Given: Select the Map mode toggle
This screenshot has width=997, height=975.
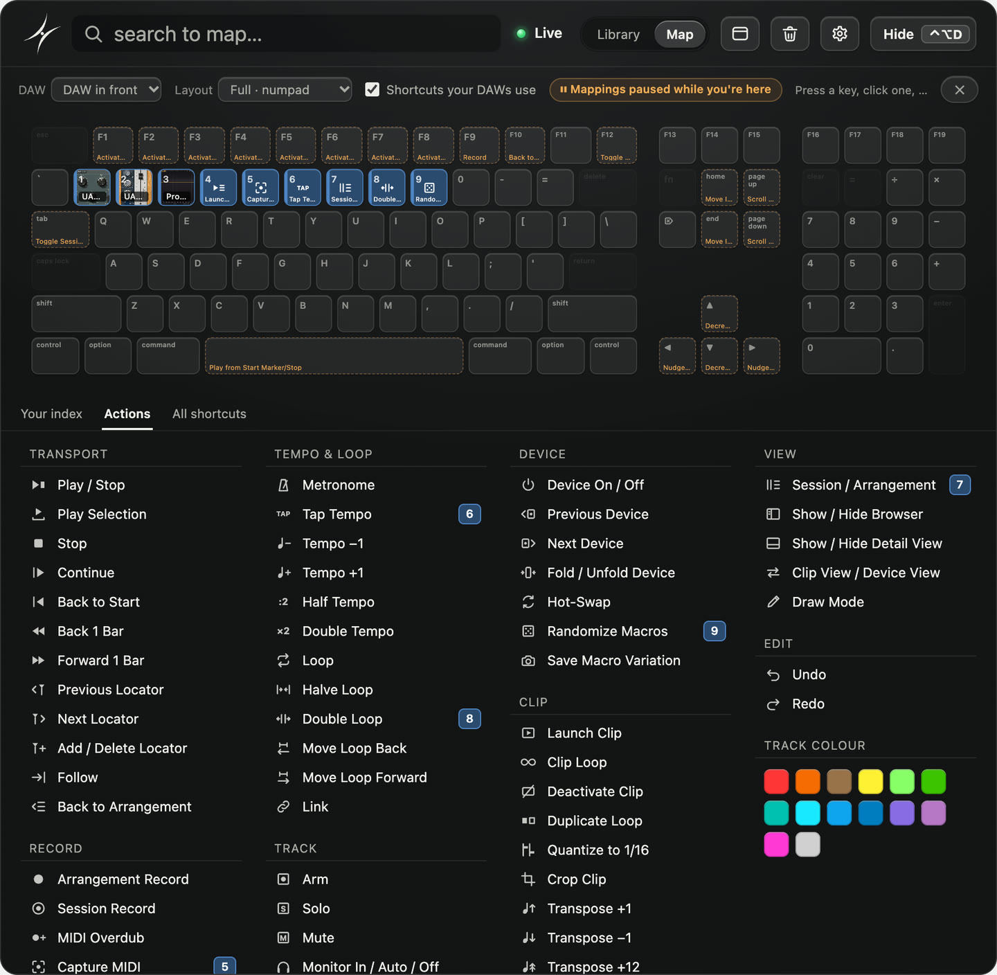Looking at the screenshot, I should click(680, 35).
